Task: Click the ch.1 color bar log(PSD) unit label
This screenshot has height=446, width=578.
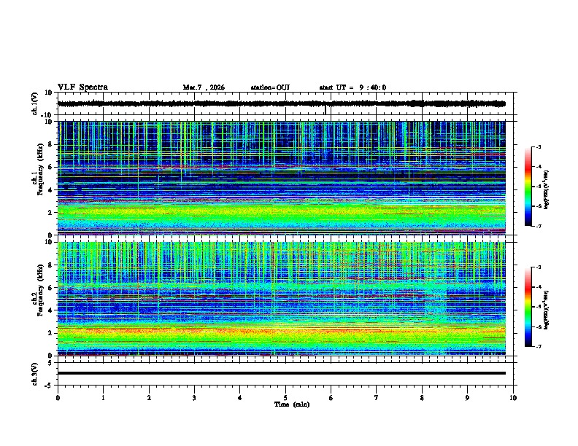Action: (x=547, y=189)
